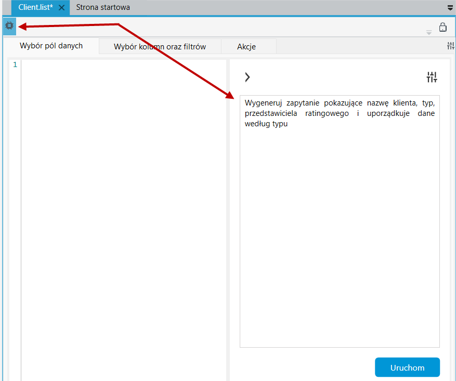Image resolution: width=456 pixels, height=381 pixels.
Task: Click into the code editor on line 1
Action: (124, 64)
